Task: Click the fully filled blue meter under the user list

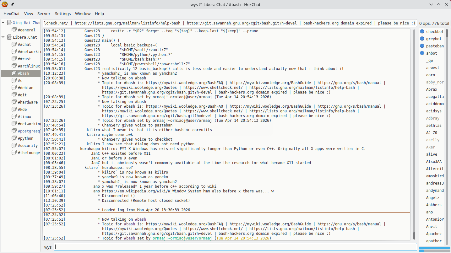Action: tap(434, 248)
